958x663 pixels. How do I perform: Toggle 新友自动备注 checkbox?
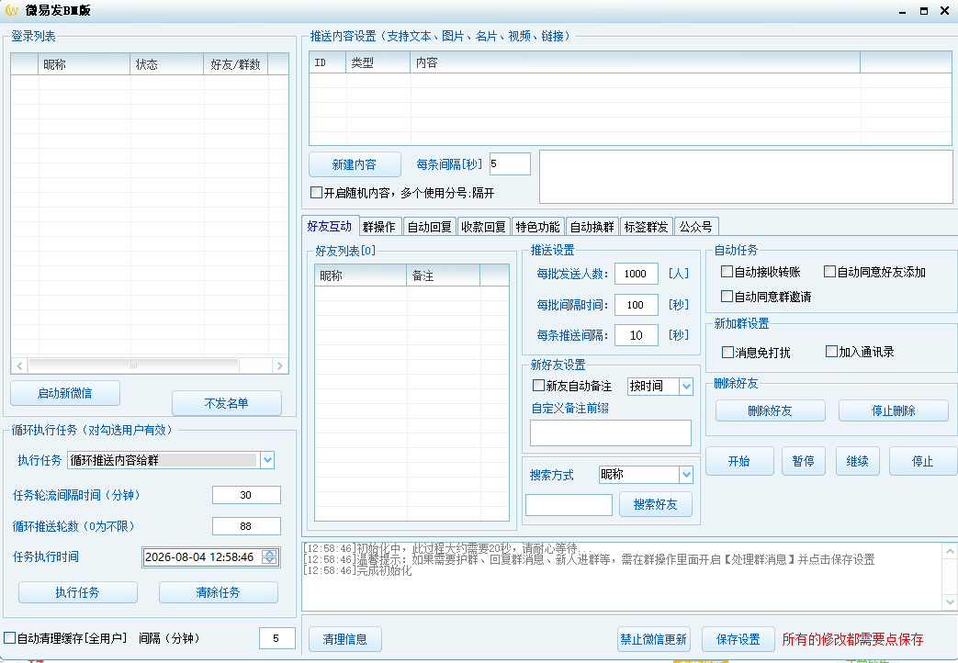pos(539,386)
